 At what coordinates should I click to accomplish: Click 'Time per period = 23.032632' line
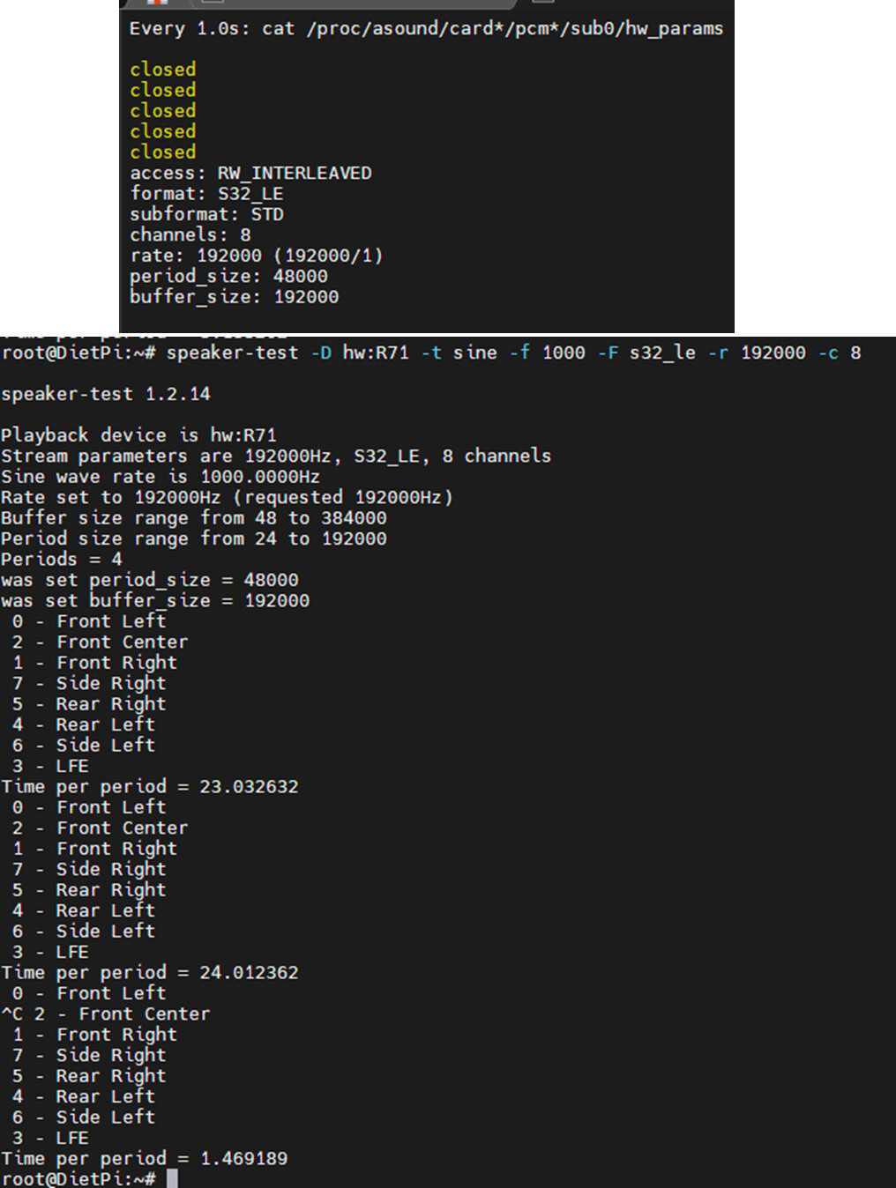[149, 786]
